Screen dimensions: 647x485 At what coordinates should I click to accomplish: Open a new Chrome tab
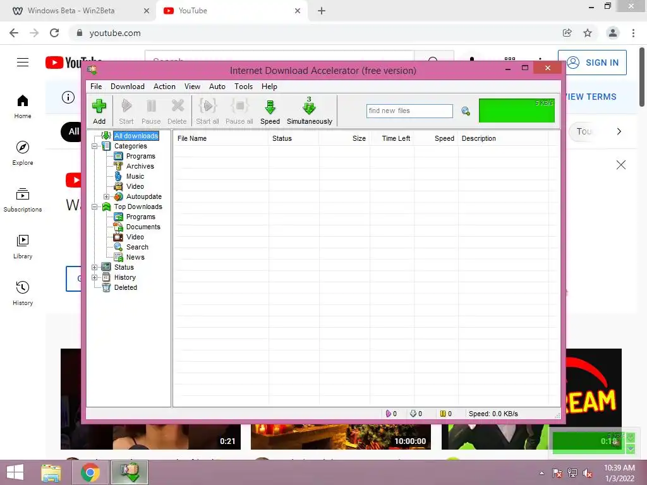pos(322,11)
